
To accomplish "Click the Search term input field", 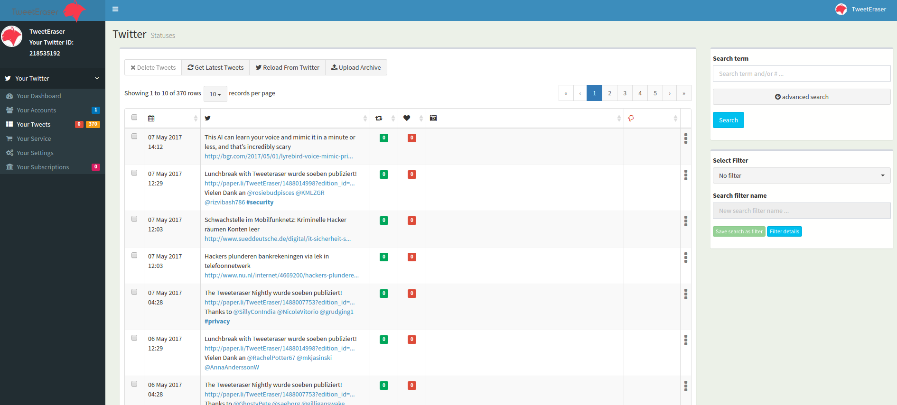I will pos(801,74).
